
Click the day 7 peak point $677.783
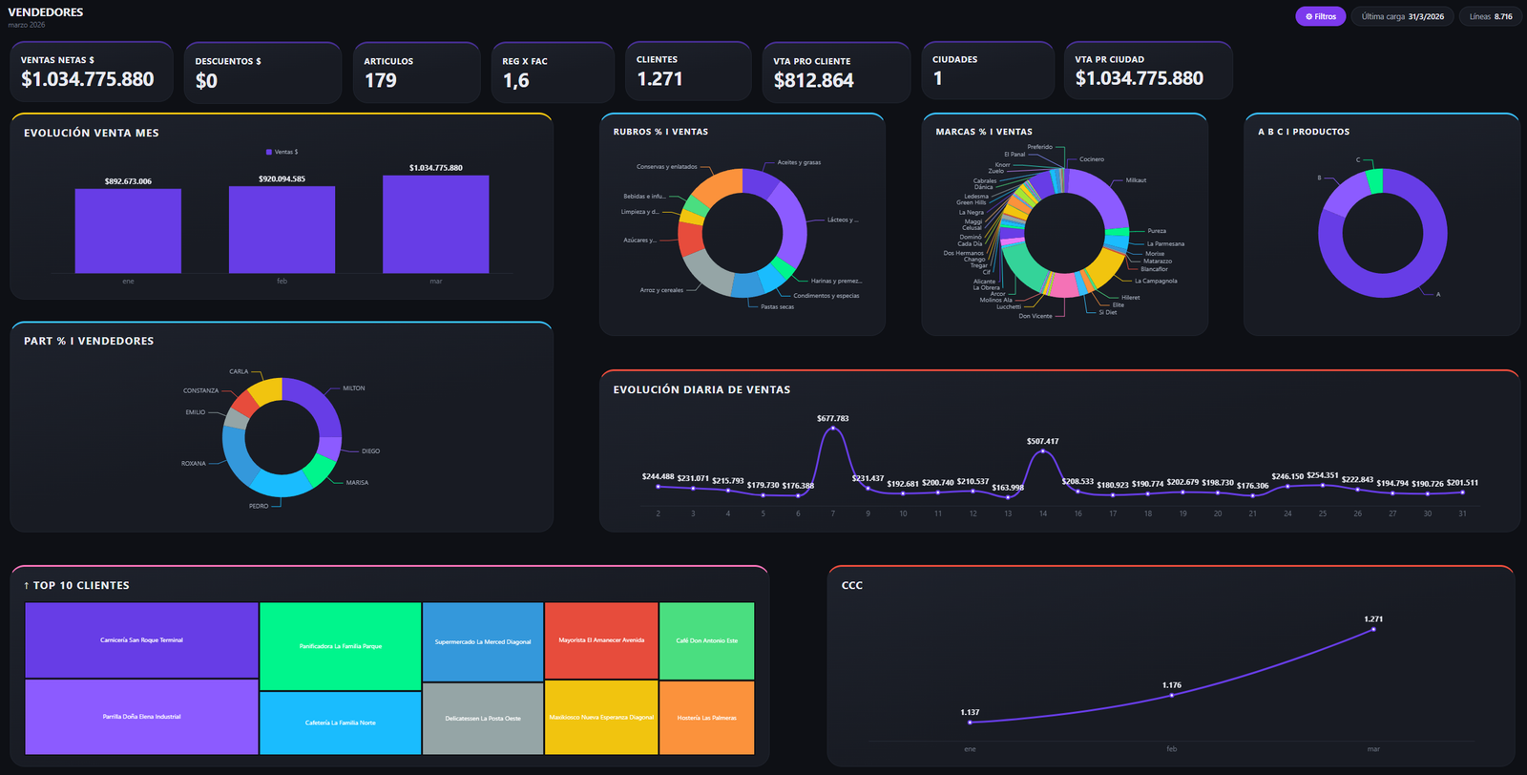coord(833,428)
